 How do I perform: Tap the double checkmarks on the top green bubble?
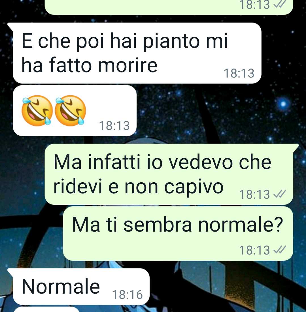[280, 4]
